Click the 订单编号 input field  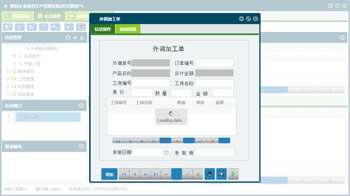point(214,63)
